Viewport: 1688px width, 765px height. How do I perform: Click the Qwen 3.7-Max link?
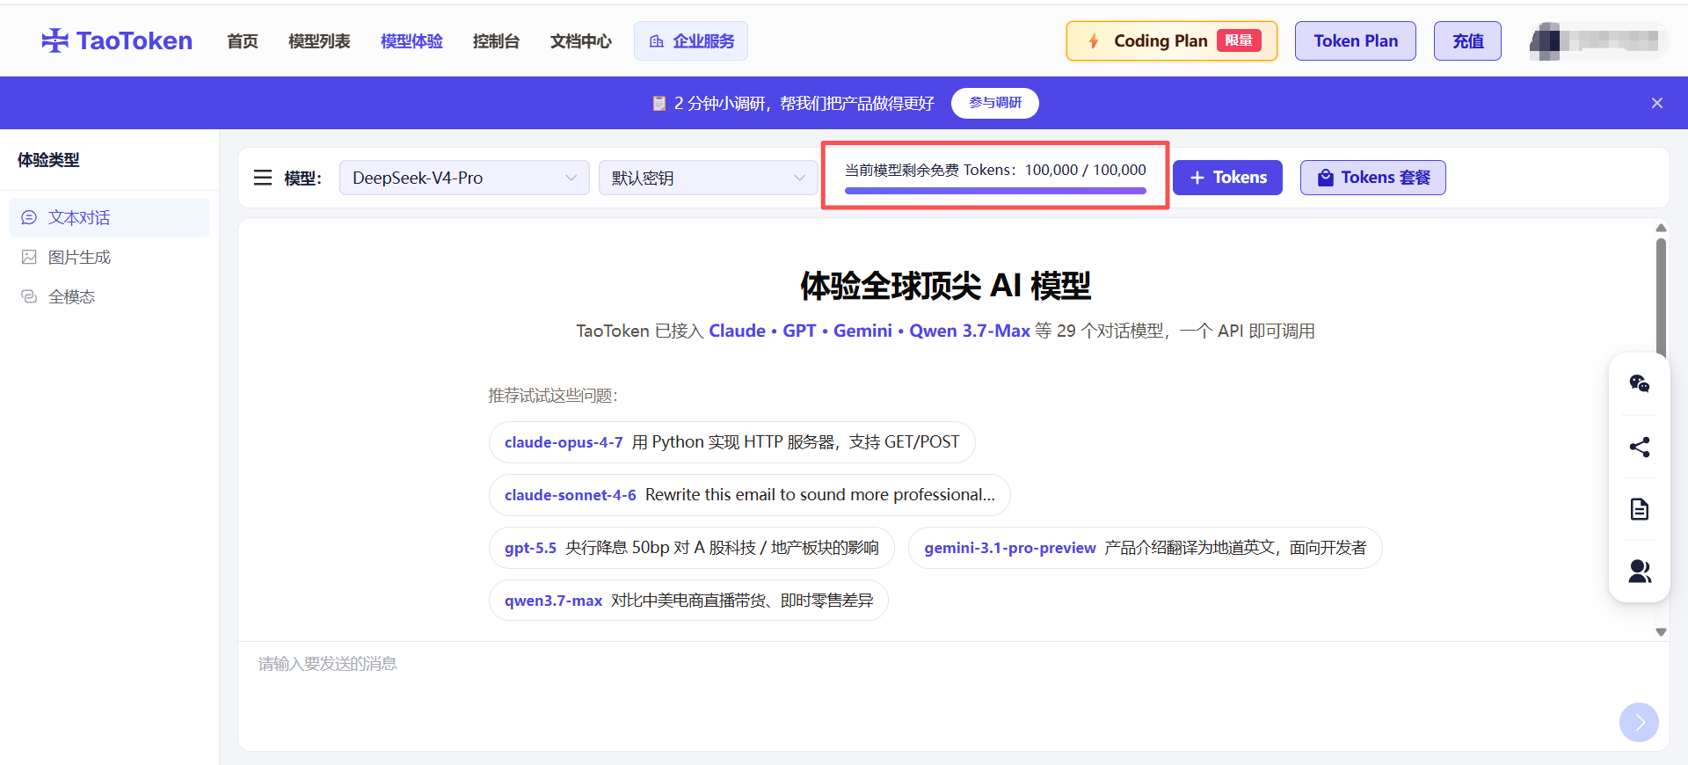point(970,331)
